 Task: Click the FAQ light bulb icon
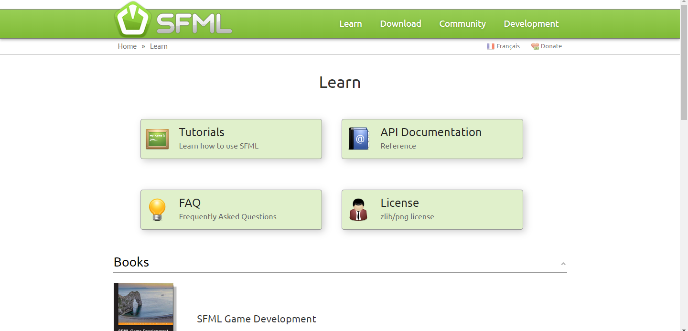point(157,210)
